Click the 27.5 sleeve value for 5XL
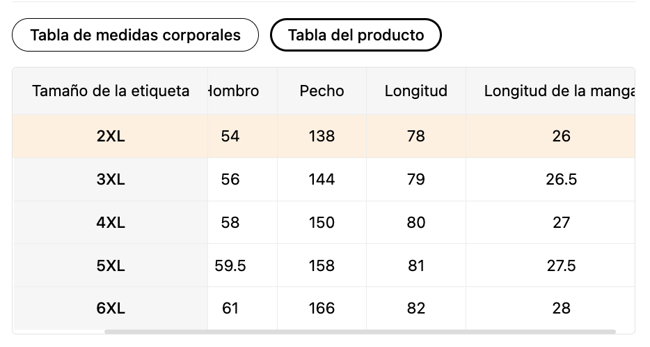 [562, 265]
